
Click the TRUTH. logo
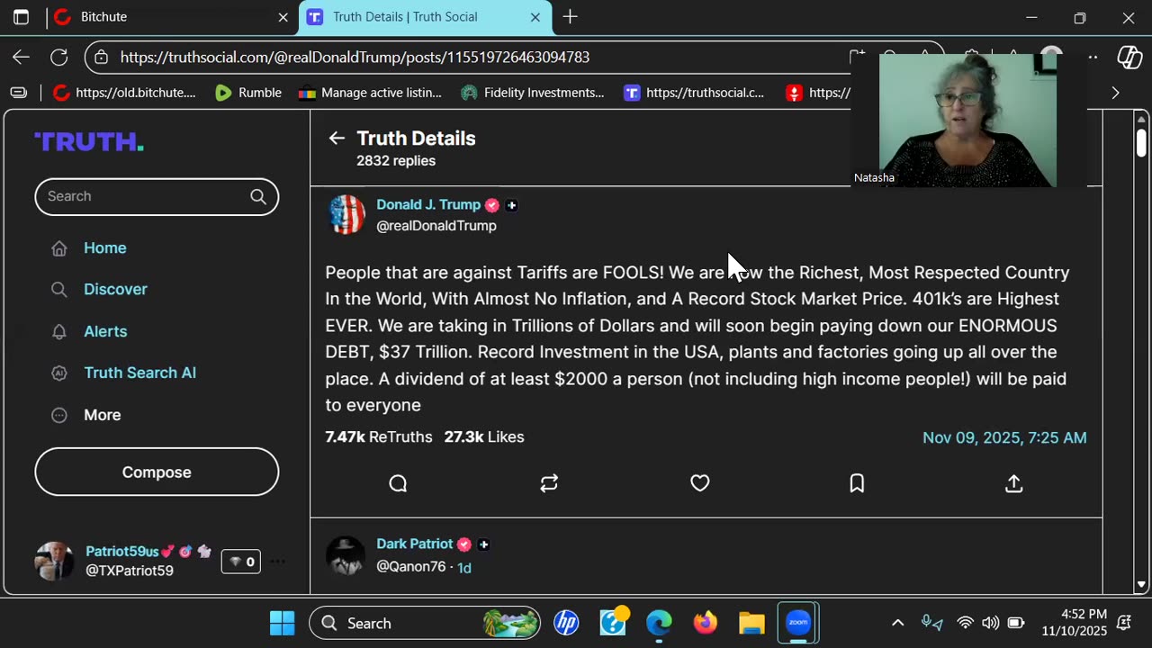tap(89, 141)
